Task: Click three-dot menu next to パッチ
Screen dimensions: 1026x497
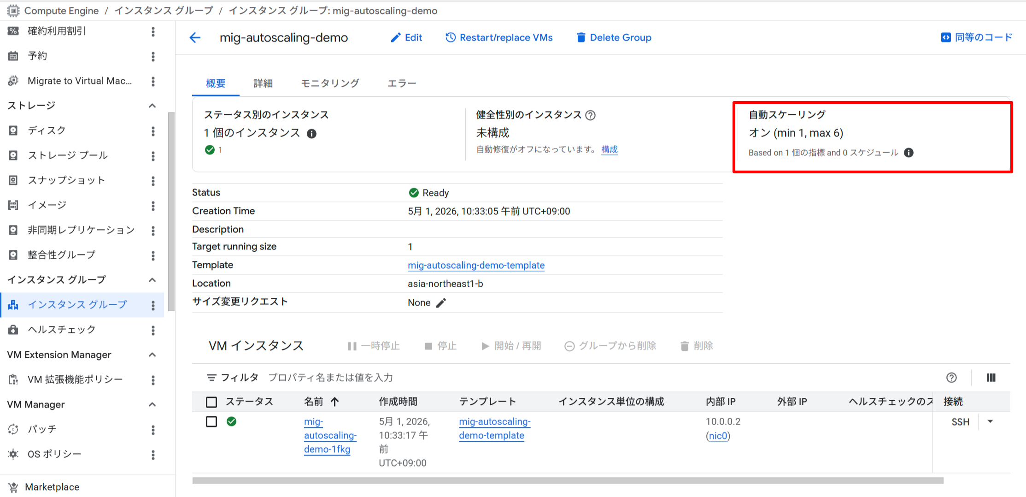Action: [153, 430]
